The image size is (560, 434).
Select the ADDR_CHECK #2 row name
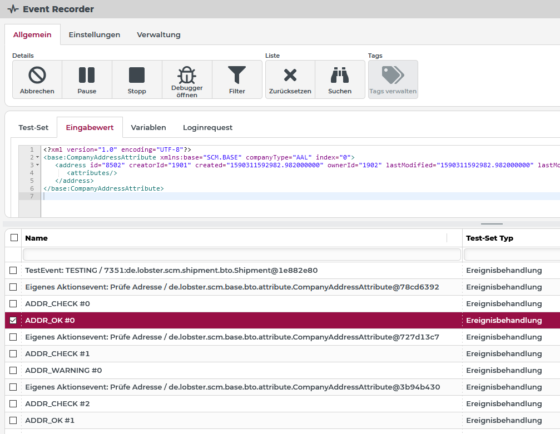tap(57, 403)
